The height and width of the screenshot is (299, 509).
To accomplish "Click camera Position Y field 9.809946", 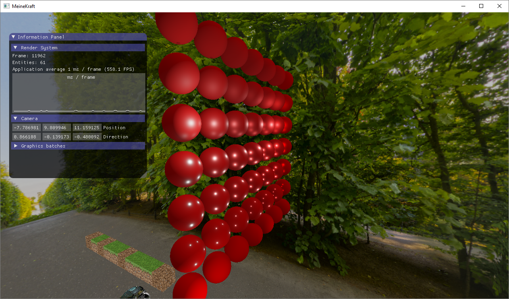I will [x=57, y=128].
